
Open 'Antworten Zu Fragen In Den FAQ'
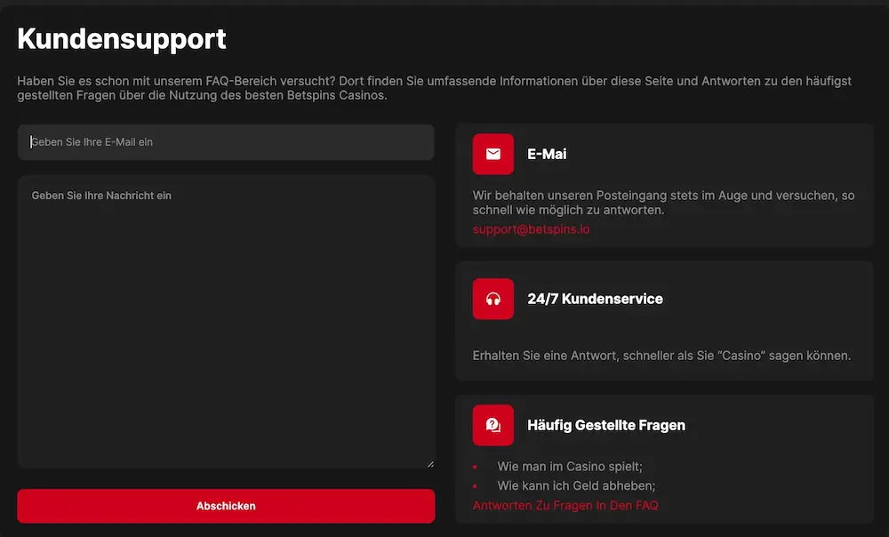click(x=565, y=504)
